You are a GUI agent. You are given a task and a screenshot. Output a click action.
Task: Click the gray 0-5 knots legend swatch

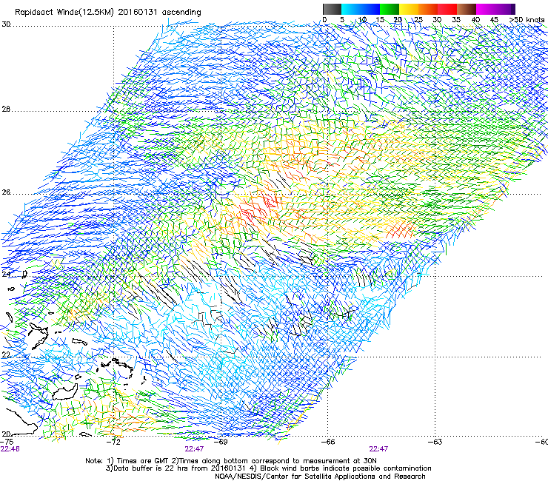point(332,9)
